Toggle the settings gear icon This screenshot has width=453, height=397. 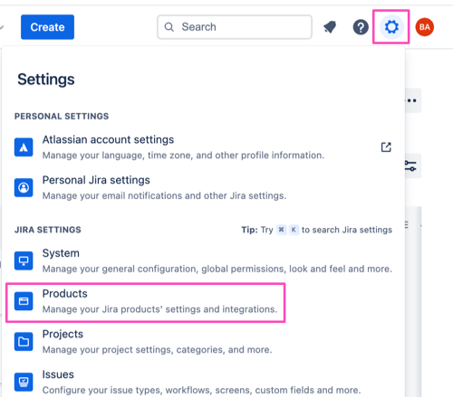(x=391, y=27)
